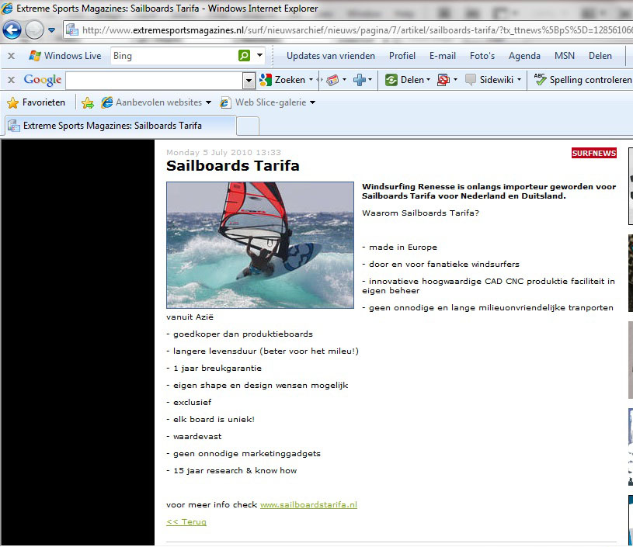This screenshot has height=547, width=633.
Task: Open Updates van vrienden
Action: (331, 56)
